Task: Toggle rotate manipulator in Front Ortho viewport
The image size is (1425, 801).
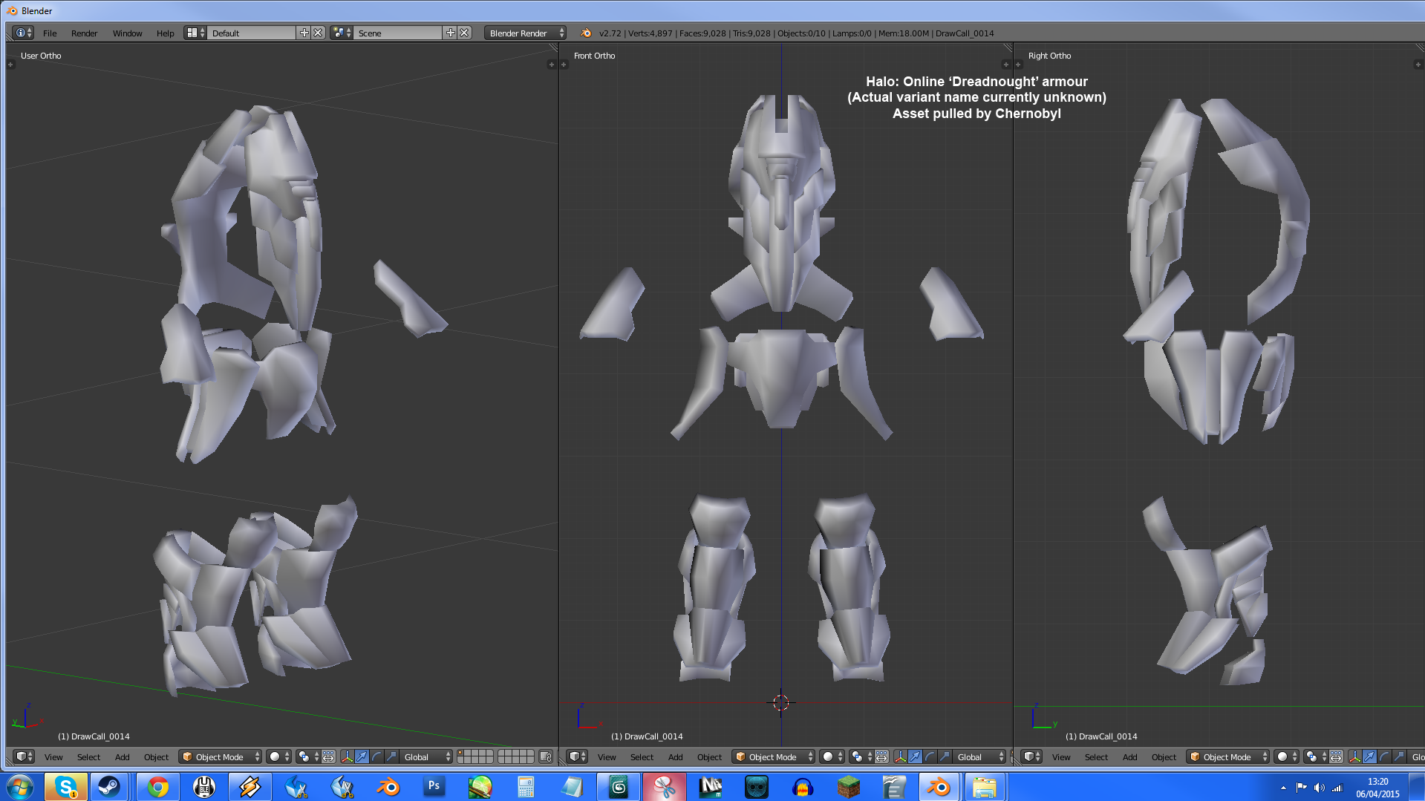Action: tap(930, 756)
